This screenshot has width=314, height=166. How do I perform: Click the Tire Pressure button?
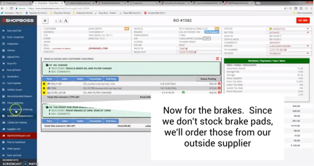coord(211,32)
